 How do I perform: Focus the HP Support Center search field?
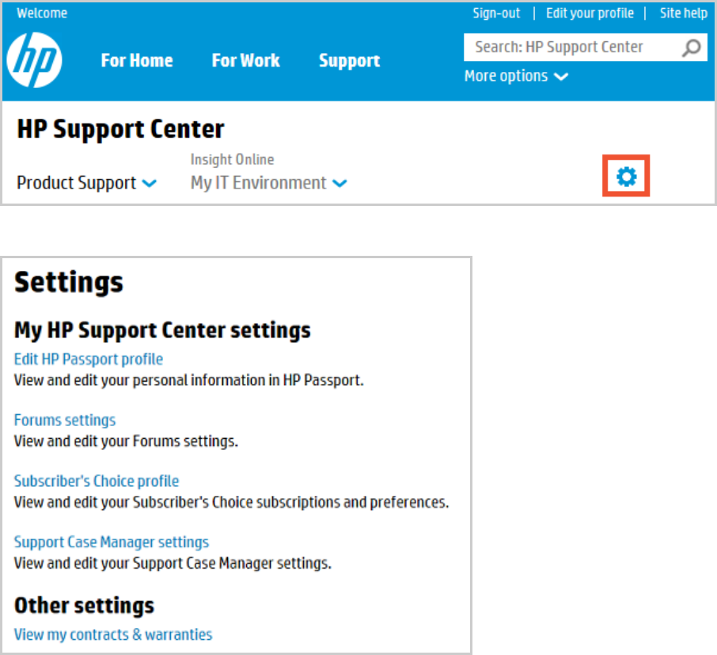pyautogui.click(x=570, y=48)
